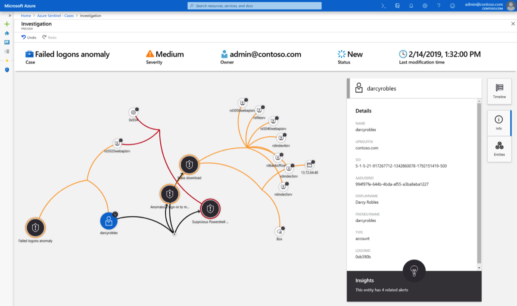
Task: Open the Timeline tab
Action: click(x=499, y=91)
